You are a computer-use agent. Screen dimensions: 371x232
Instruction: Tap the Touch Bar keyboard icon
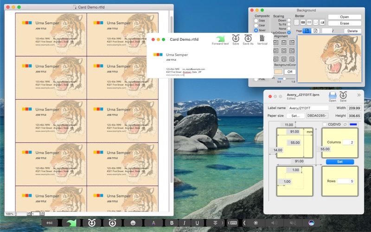point(234,223)
